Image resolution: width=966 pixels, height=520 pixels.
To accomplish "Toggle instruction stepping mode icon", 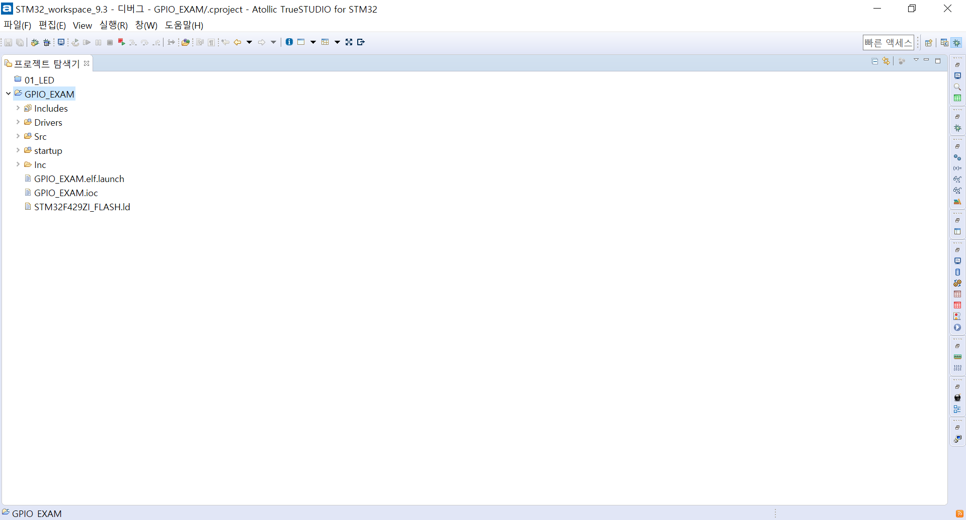I will pos(172,42).
